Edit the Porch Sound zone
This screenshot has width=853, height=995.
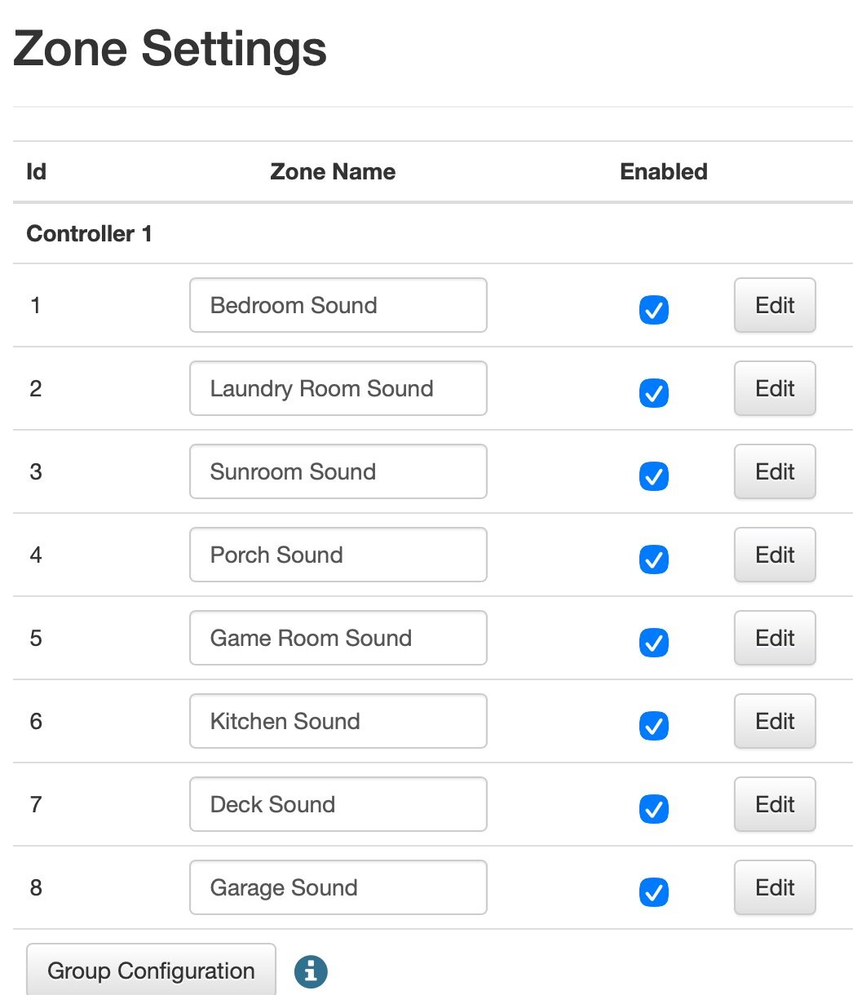pos(775,555)
